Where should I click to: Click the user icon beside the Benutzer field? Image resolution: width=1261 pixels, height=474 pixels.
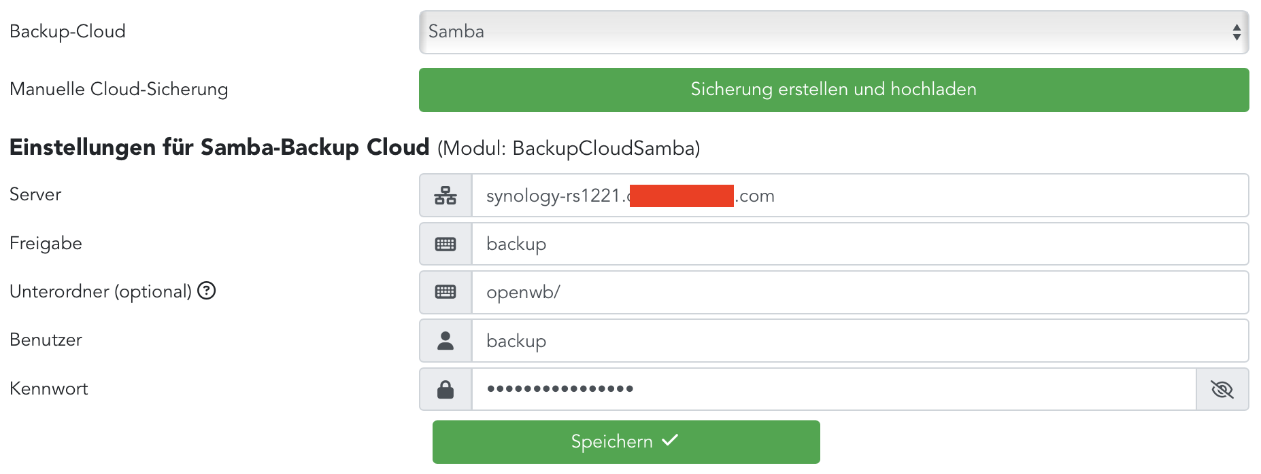445,340
